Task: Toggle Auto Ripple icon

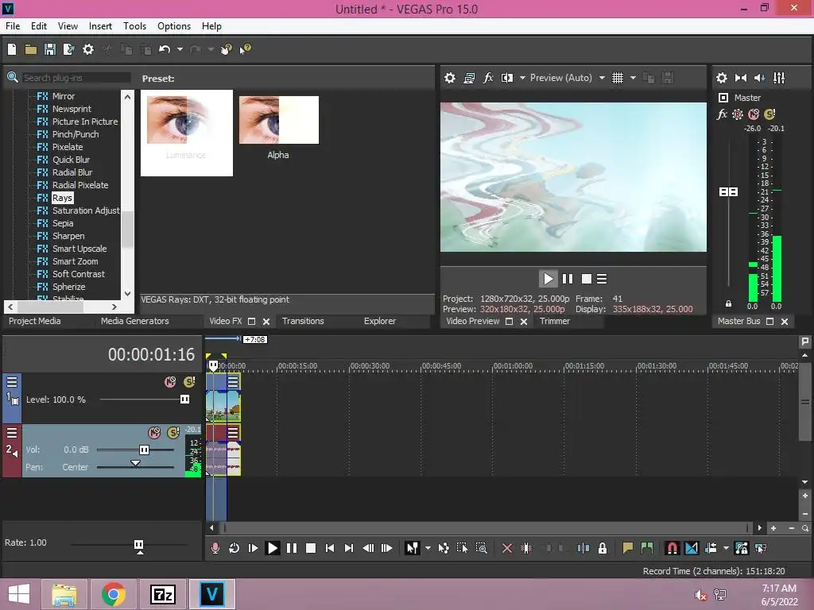Action: click(x=711, y=548)
